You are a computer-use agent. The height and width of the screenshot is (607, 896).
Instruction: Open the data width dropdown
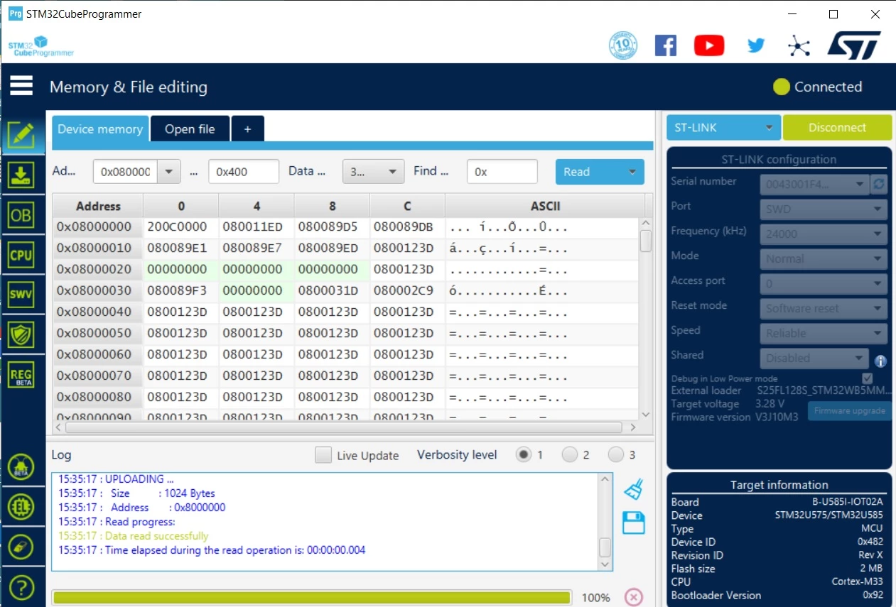tap(373, 172)
